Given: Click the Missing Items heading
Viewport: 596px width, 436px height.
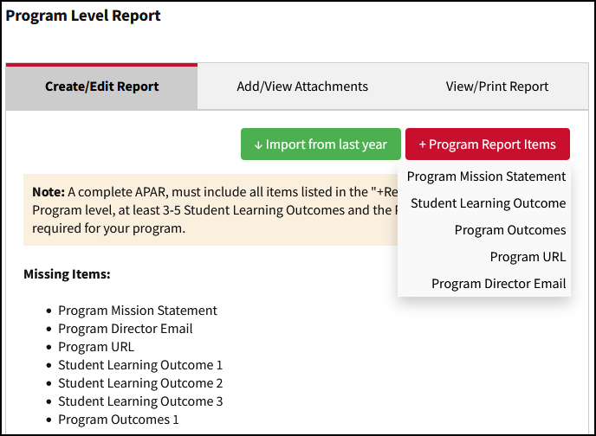Looking at the screenshot, I should click(67, 274).
